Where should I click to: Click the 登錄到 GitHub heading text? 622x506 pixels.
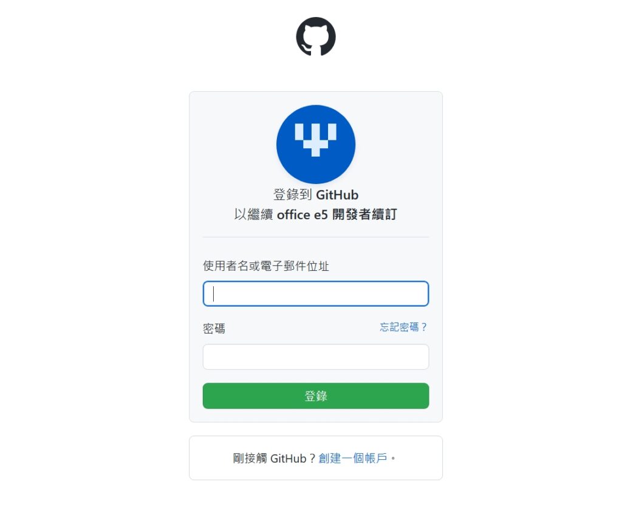[x=316, y=195]
